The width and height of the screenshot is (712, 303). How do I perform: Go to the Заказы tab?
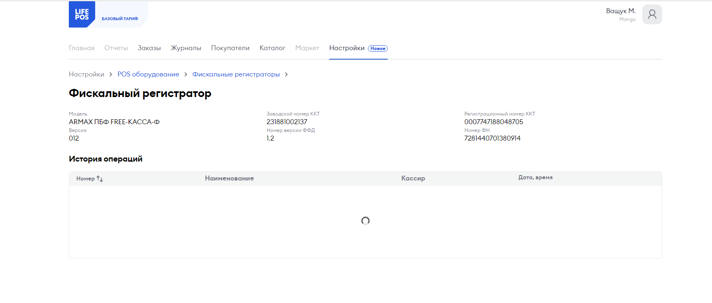pyautogui.click(x=149, y=48)
